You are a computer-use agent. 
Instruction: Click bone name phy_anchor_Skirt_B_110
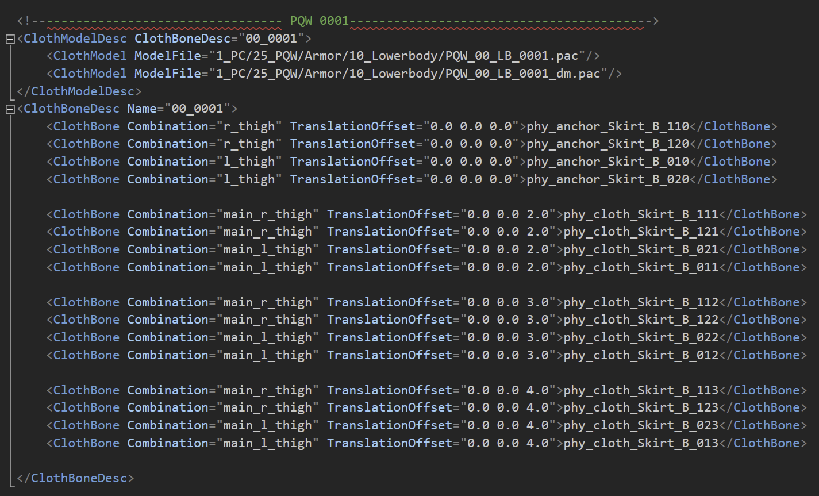pyautogui.click(x=607, y=126)
